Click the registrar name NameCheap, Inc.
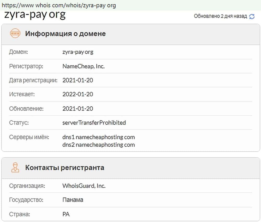The width and height of the screenshot is (261, 223). coord(84,66)
